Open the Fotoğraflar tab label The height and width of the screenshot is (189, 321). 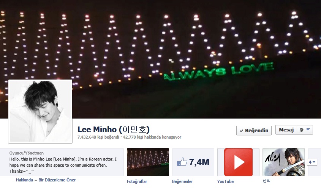click(137, 181)
